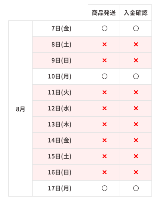Click the 12日(水) date label
Screen dimensions: 161x201
pyautogui.click(x=60, y=108)
